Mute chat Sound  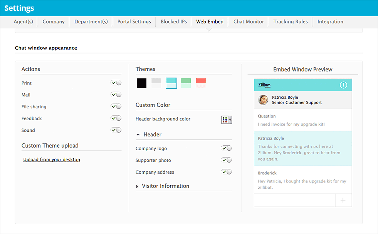point(116,130)
